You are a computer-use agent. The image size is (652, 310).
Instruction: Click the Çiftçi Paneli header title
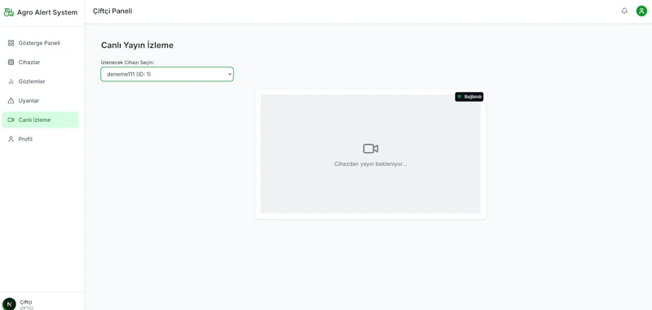112,11
